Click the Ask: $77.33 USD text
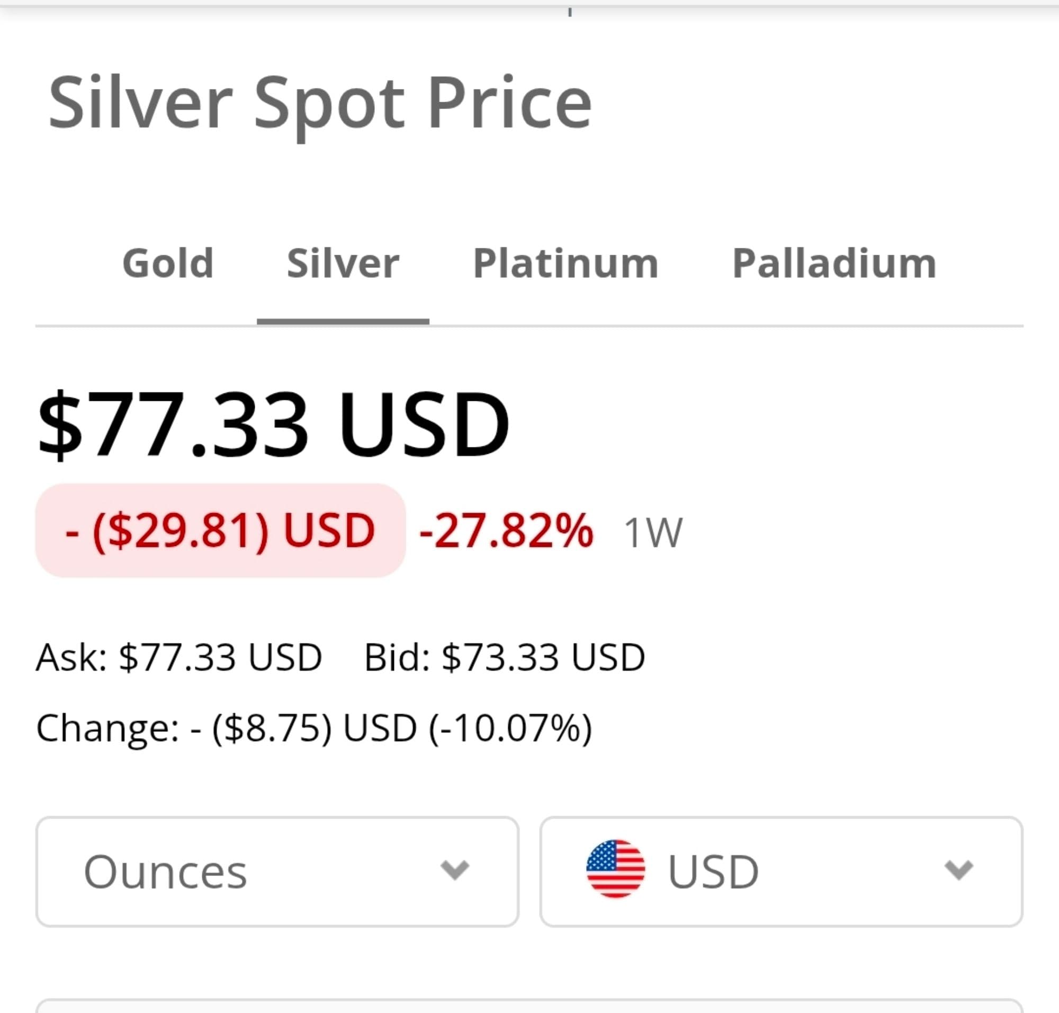Viewport: 1059px width, 1013px height. coord(179,658)
